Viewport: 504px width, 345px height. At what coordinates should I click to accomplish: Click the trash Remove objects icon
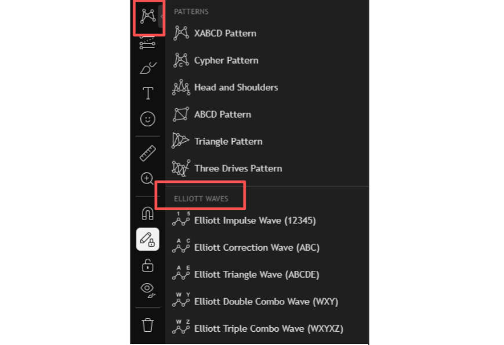148,325
